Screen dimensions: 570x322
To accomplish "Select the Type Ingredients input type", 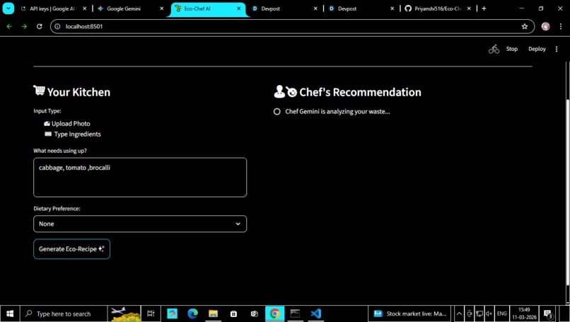I will [72, 134].
